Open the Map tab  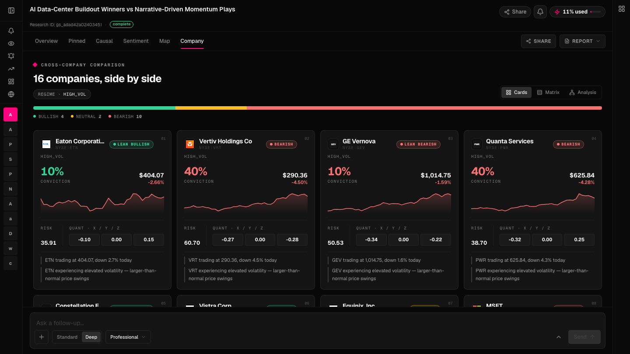tap(164, 41)
